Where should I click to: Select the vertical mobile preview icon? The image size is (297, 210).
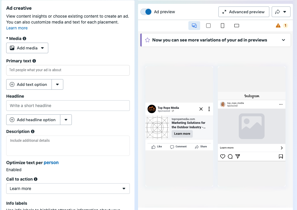[x=223, y=26]
